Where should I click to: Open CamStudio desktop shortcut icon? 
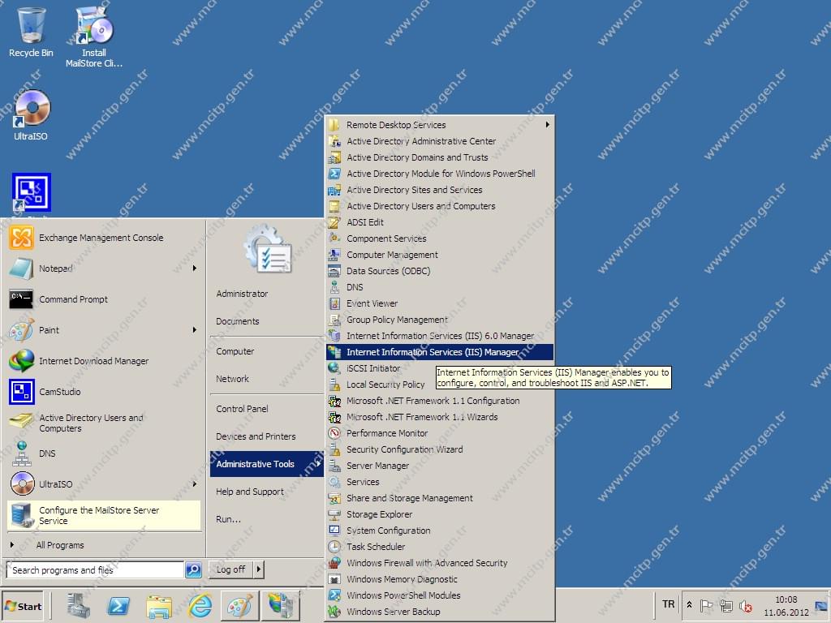tap(32, 191)
